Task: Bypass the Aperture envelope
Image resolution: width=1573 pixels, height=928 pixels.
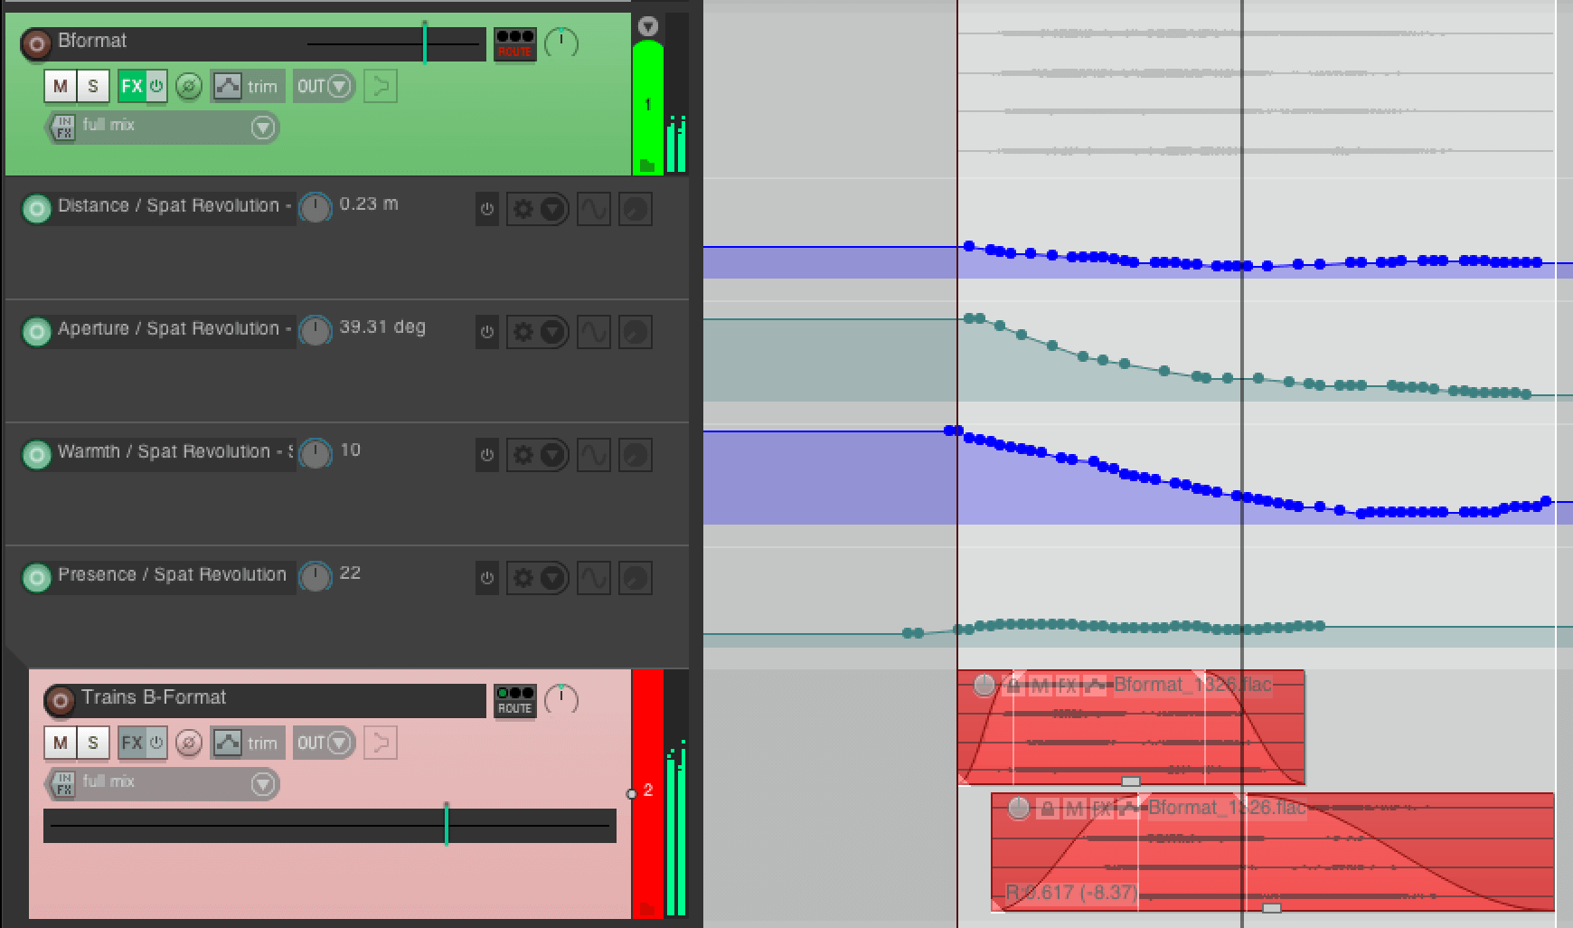Action: pos(487,332)
